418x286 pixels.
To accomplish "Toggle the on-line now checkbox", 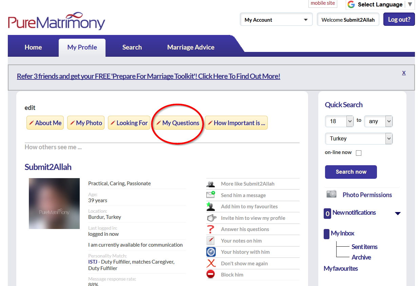I will tap(359, 153).
